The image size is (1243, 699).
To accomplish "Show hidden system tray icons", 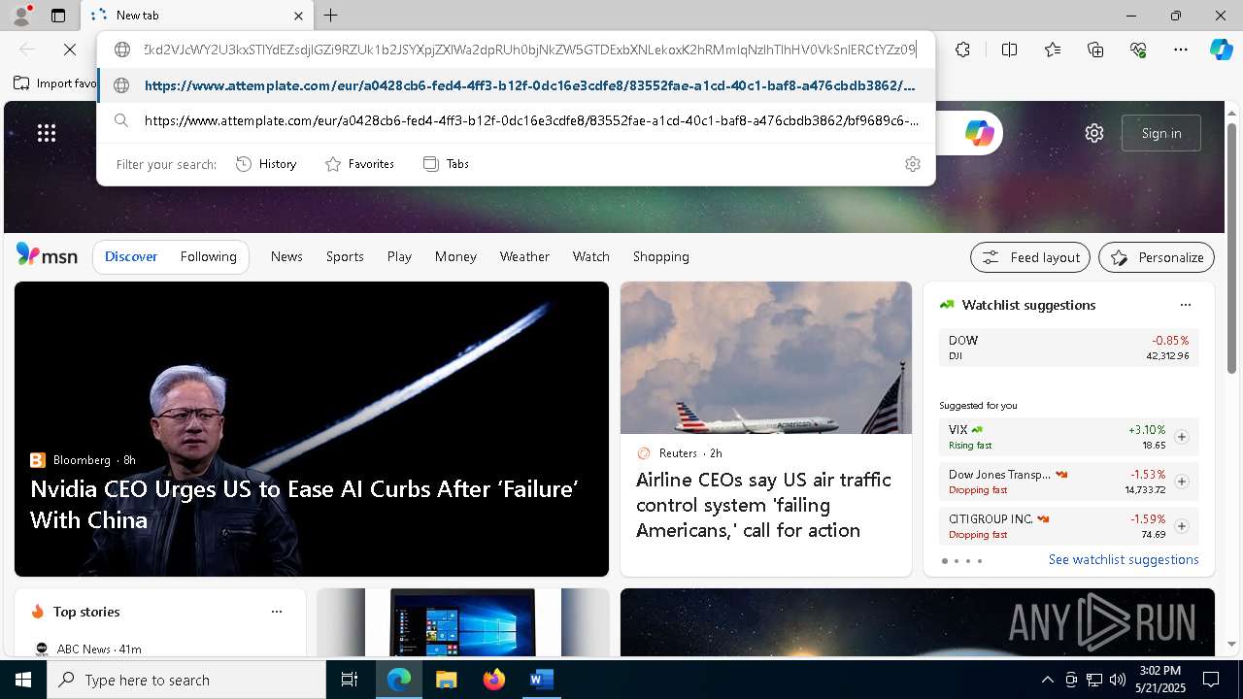I will 1047,680.
